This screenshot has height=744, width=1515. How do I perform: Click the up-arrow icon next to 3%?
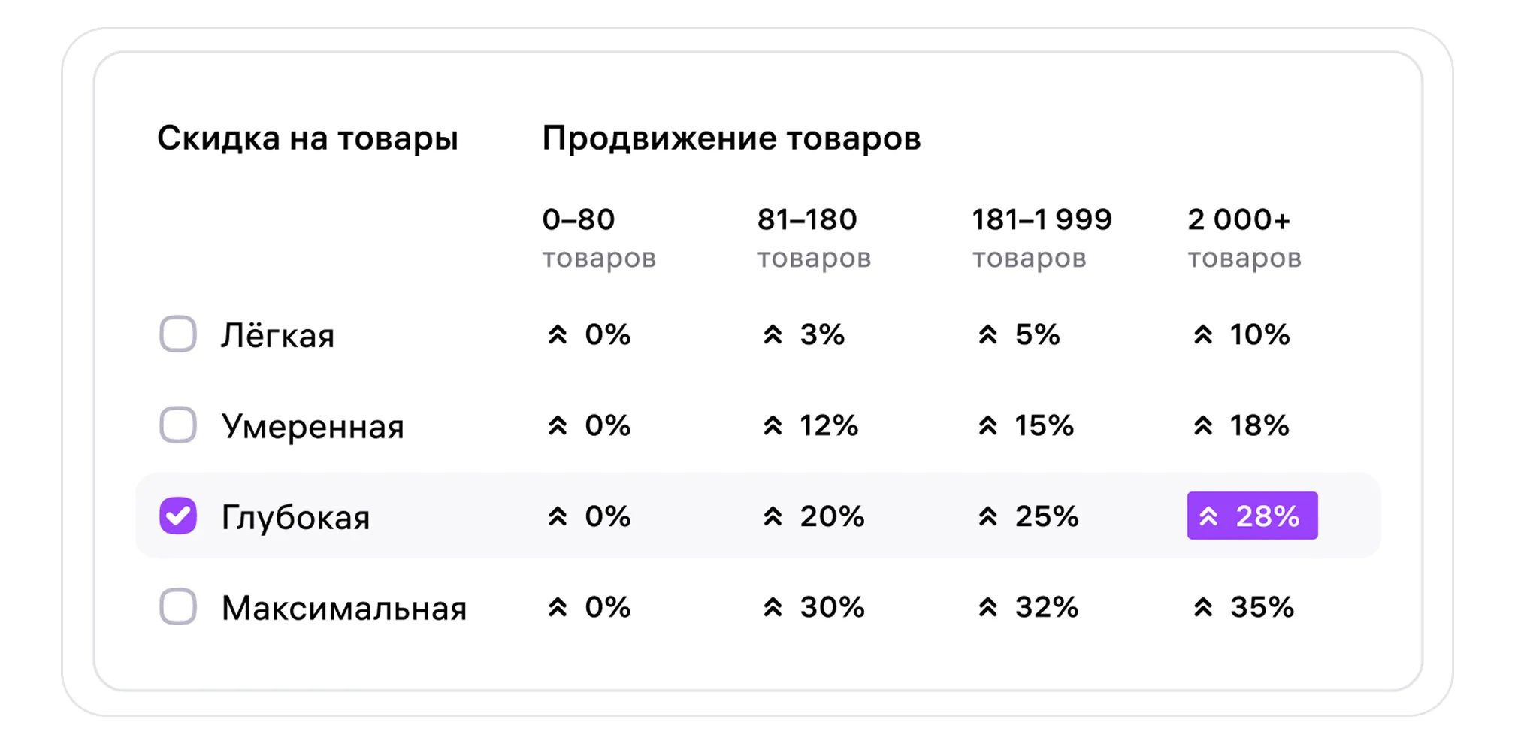773,334
